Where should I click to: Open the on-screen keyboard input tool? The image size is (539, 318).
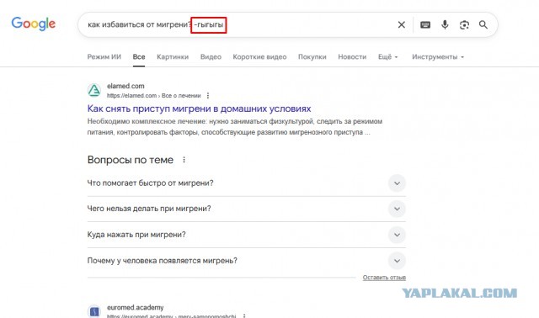coord(425,24)
